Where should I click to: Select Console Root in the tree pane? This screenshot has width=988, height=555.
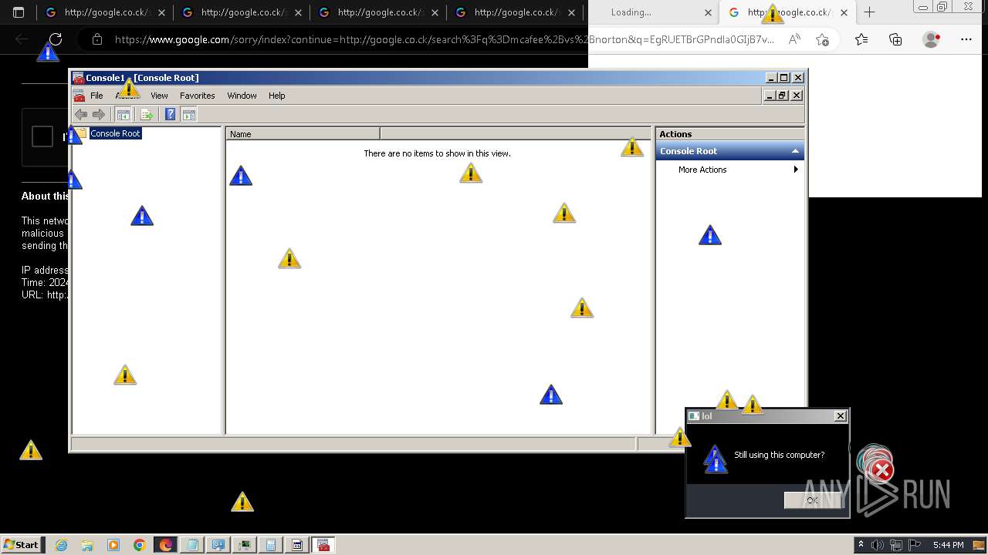tap(115, 133)
